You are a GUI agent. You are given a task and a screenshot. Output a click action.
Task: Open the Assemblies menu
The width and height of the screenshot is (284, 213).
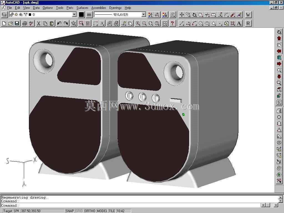pos(99,8)
